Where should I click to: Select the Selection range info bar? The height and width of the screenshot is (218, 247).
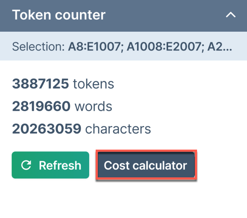(x=123, y=46)
